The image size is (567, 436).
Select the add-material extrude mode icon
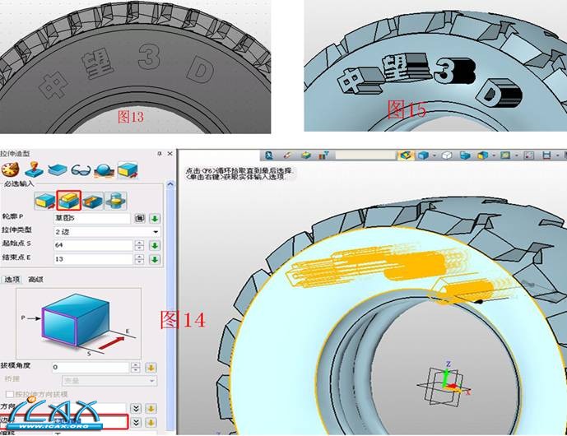coord(68,201)
